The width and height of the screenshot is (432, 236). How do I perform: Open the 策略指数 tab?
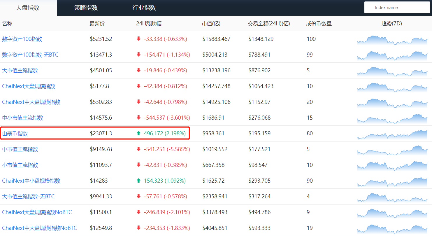[x=86, y=8]
